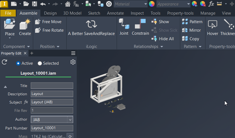Activate the Joint tool
Viewport: 235px width, 138px height.
point(124,24)
